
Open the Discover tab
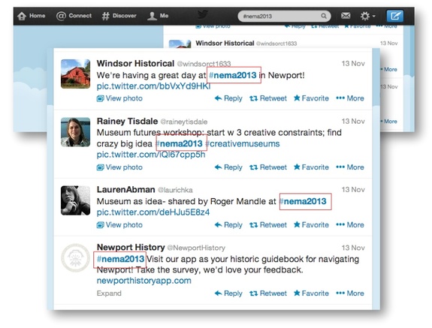[119, 16]
